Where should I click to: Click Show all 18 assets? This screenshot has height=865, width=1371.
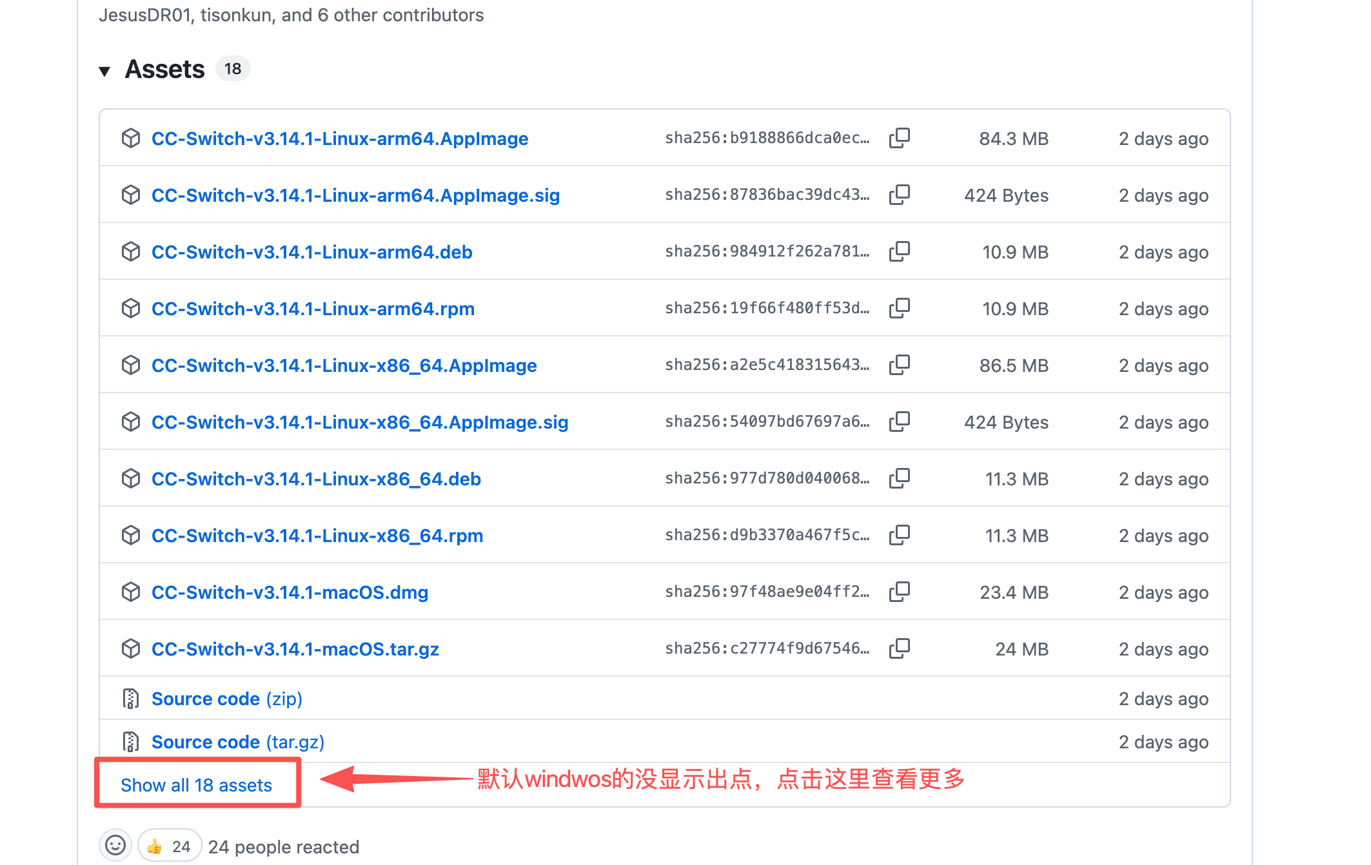click(x=197, y=784)
